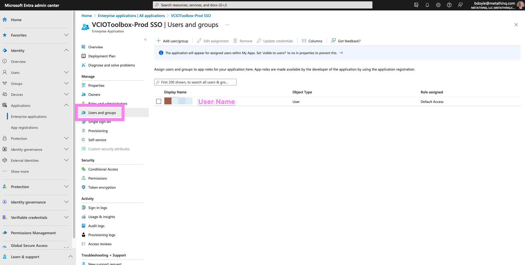Click the Access reviews list icon
The image size is (525, 265).
(83, 244)
